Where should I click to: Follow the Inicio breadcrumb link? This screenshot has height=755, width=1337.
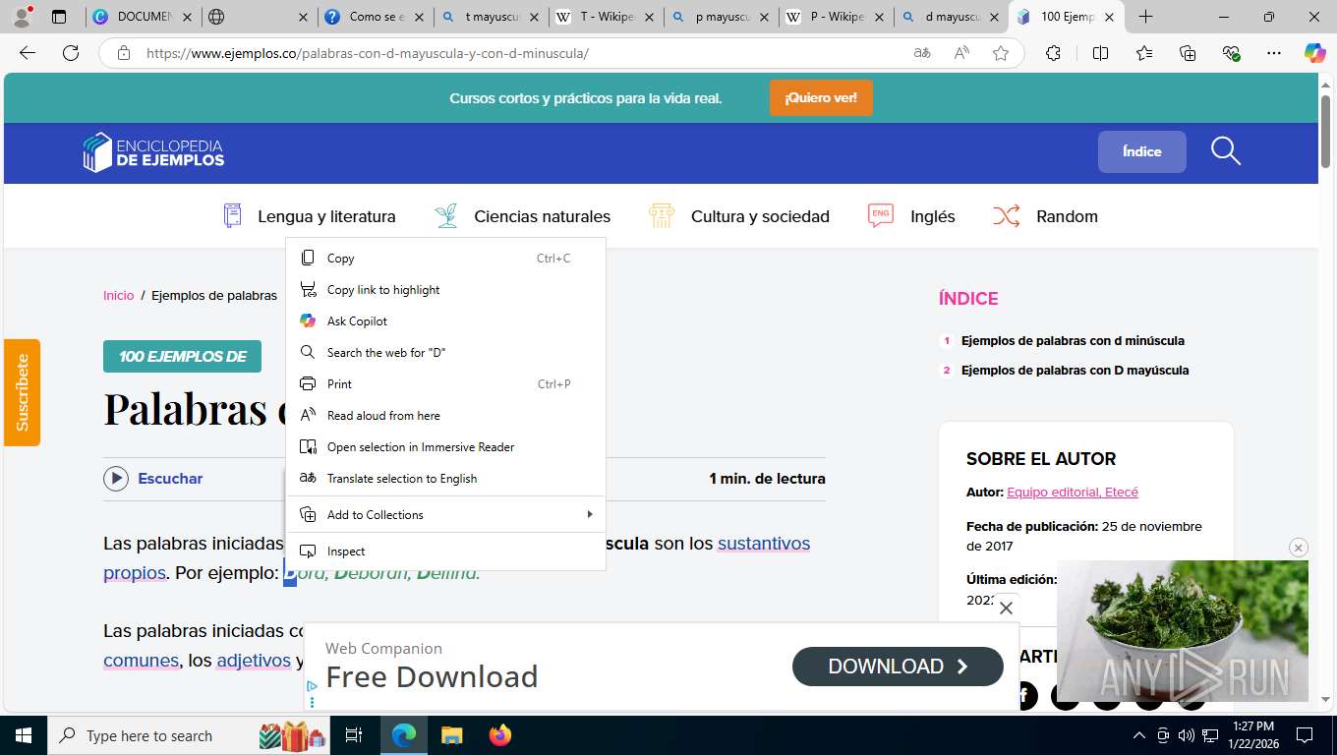click(118, 296)
